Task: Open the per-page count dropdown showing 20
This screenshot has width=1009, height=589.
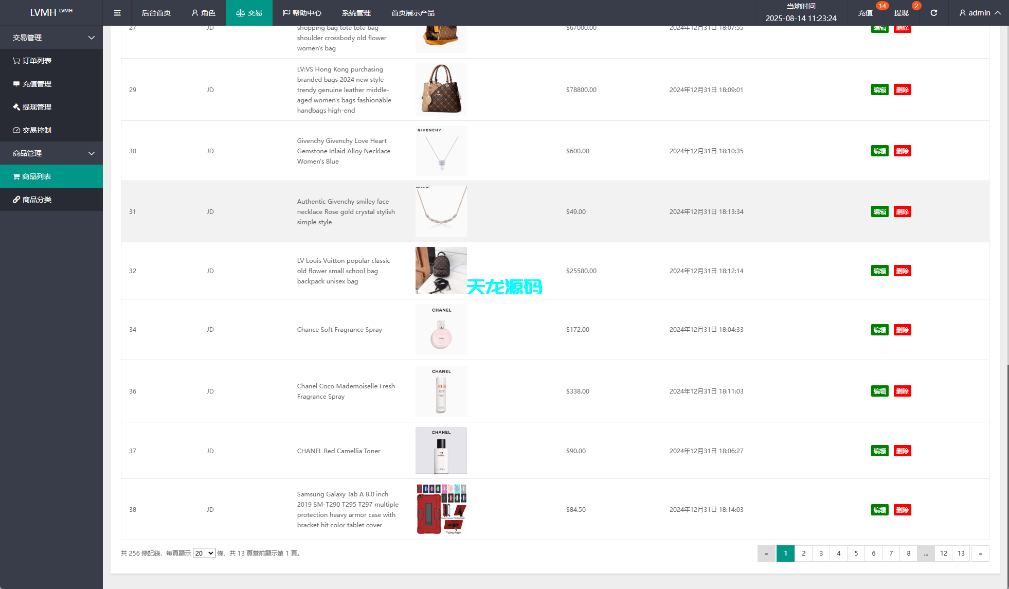Action: pos(204,553)
